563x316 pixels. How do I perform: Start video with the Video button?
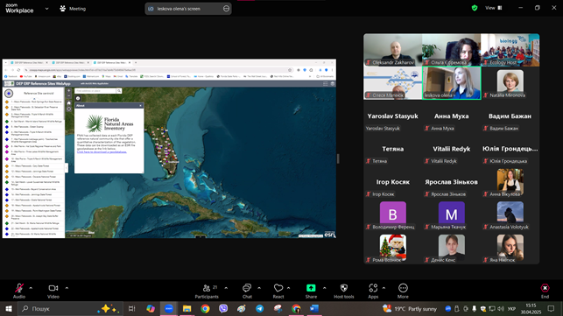pos(53,291)
